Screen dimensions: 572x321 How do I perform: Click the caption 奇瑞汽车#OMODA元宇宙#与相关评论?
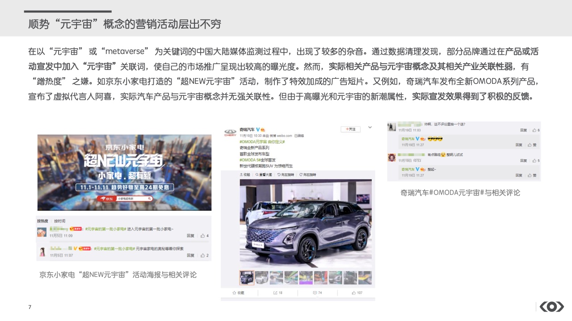pos(460,193)
